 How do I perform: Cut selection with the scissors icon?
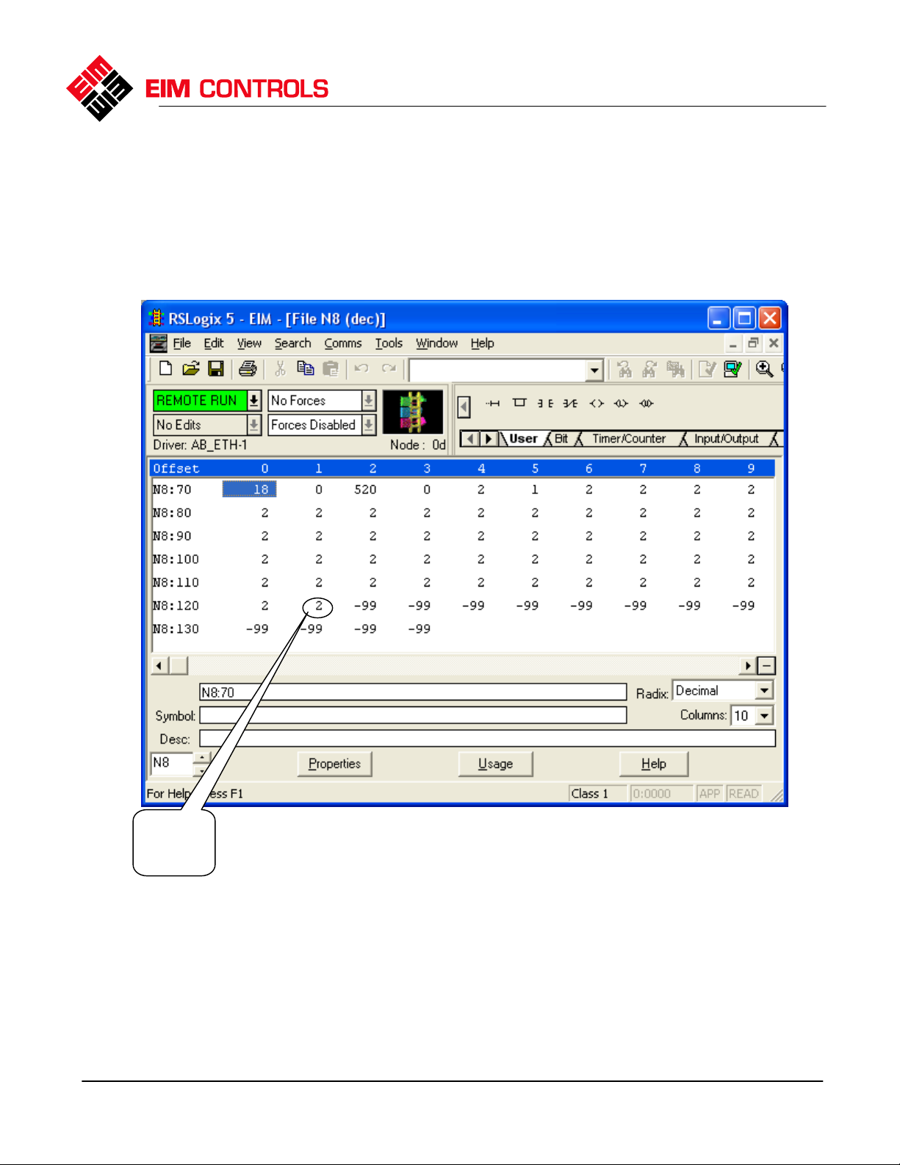pos(280,369)
